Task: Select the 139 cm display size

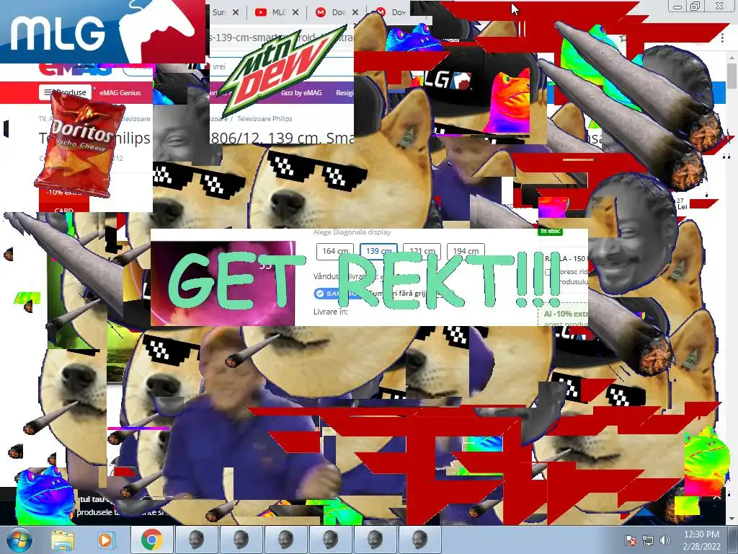Action: [x=379, y=251]
